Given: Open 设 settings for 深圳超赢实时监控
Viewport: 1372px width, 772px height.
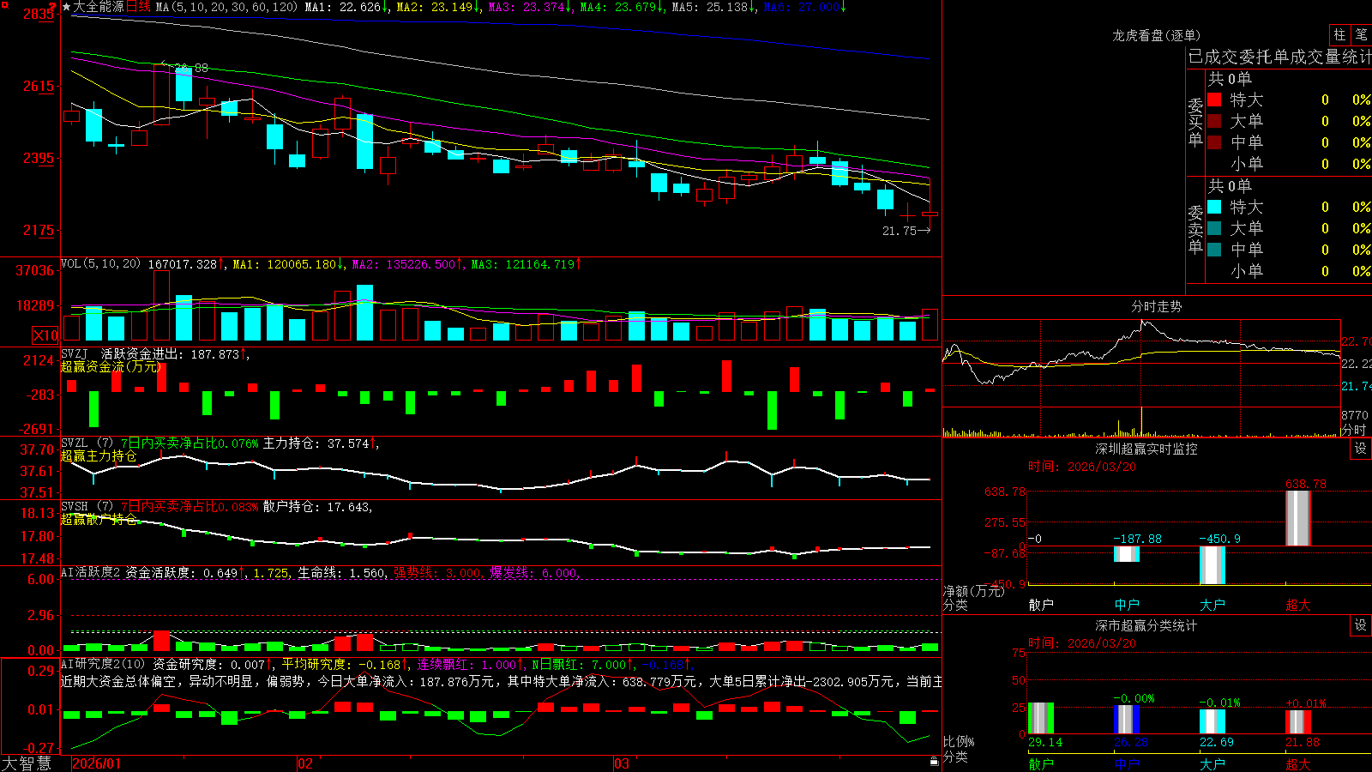Looking at the screenshot, I should [x=1361, y=449].
